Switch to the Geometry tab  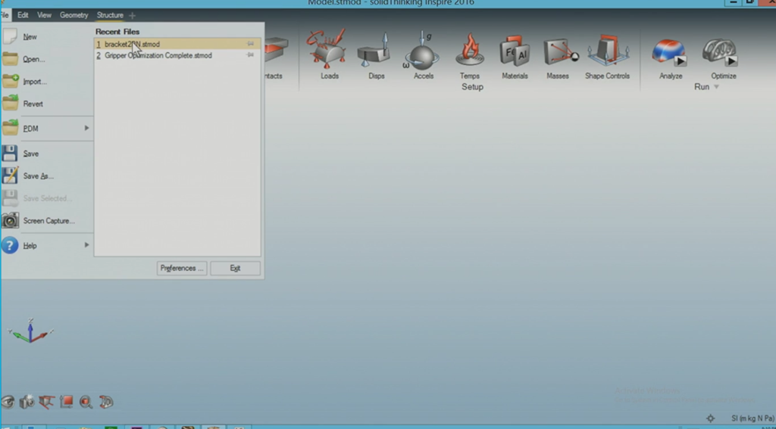[x=74, y=15]
